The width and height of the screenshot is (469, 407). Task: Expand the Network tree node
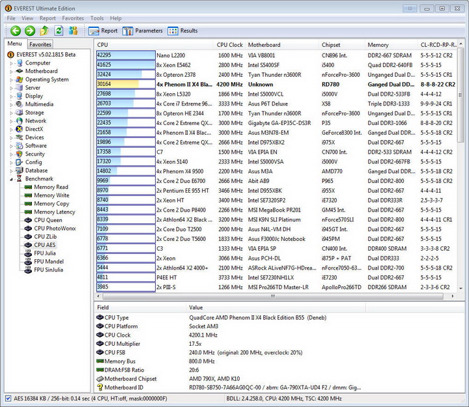11,121
